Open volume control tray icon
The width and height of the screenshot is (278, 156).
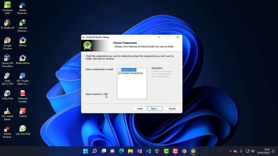[253, 151]
